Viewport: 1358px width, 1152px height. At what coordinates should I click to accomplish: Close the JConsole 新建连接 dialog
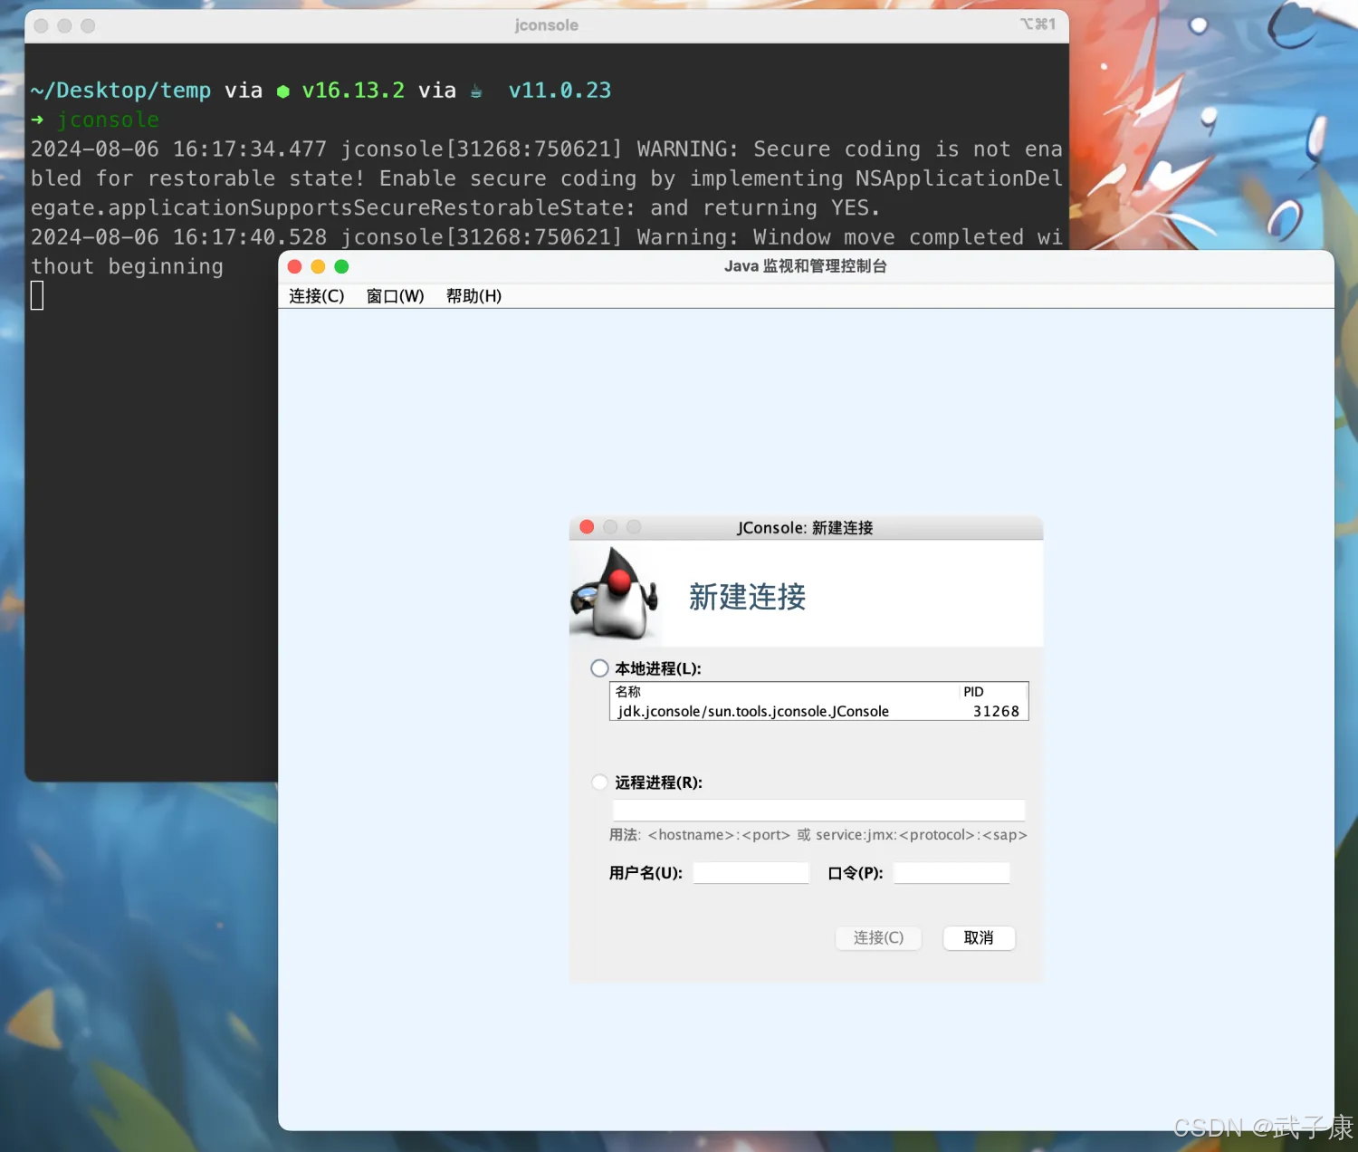[x=587, y=527]
